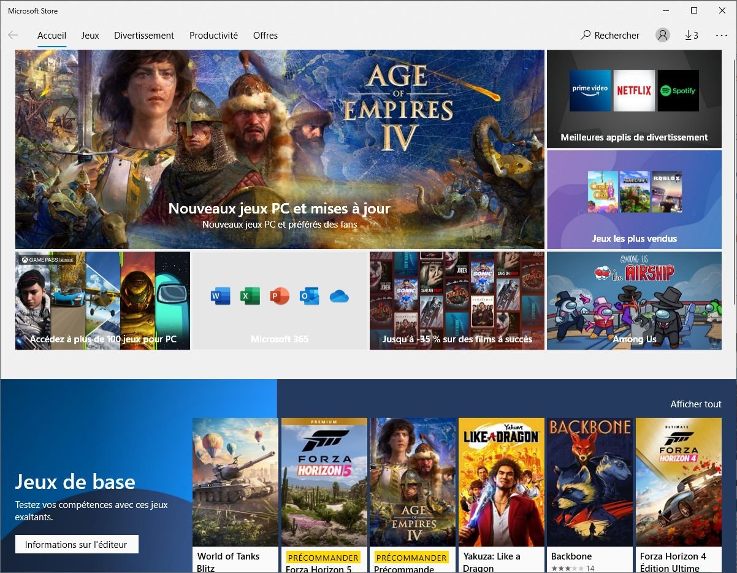Select the Productivité tab

point(213,36)
